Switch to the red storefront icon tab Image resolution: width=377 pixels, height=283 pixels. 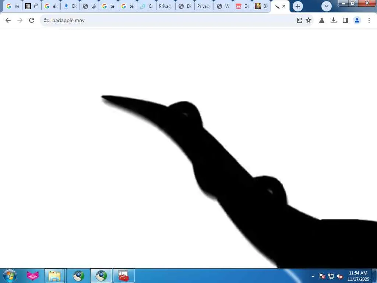[x=243, y=7]
